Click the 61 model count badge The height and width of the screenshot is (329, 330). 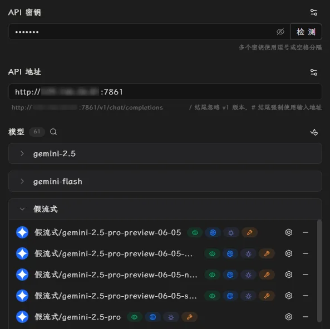tap(37, 132)
